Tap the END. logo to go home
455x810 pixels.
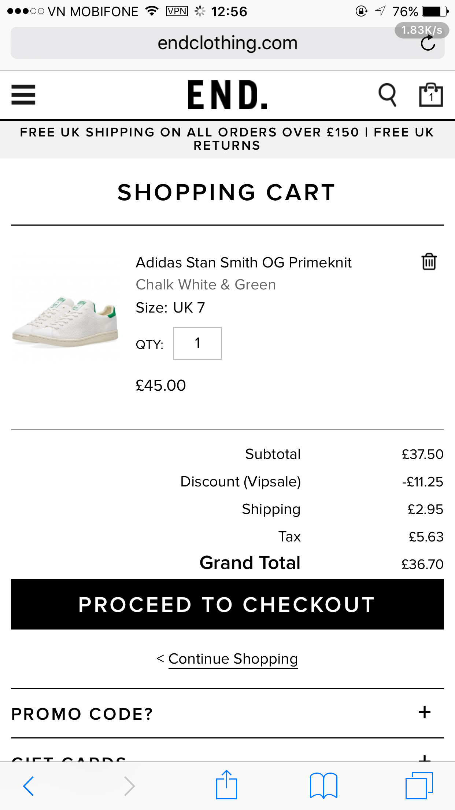click(x=227, y=95)
